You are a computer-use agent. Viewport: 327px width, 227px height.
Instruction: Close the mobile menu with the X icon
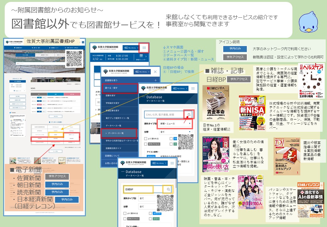pyautogui.click(x=155, y=72)
